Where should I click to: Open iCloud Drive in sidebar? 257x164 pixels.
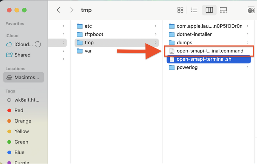coord(23,44)
